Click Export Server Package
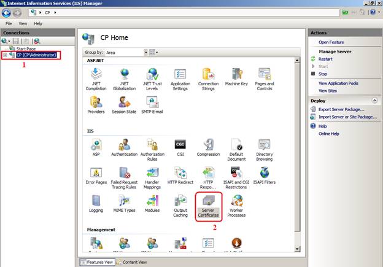The height and width of the screenshot is (267, 383). point(341,109)
